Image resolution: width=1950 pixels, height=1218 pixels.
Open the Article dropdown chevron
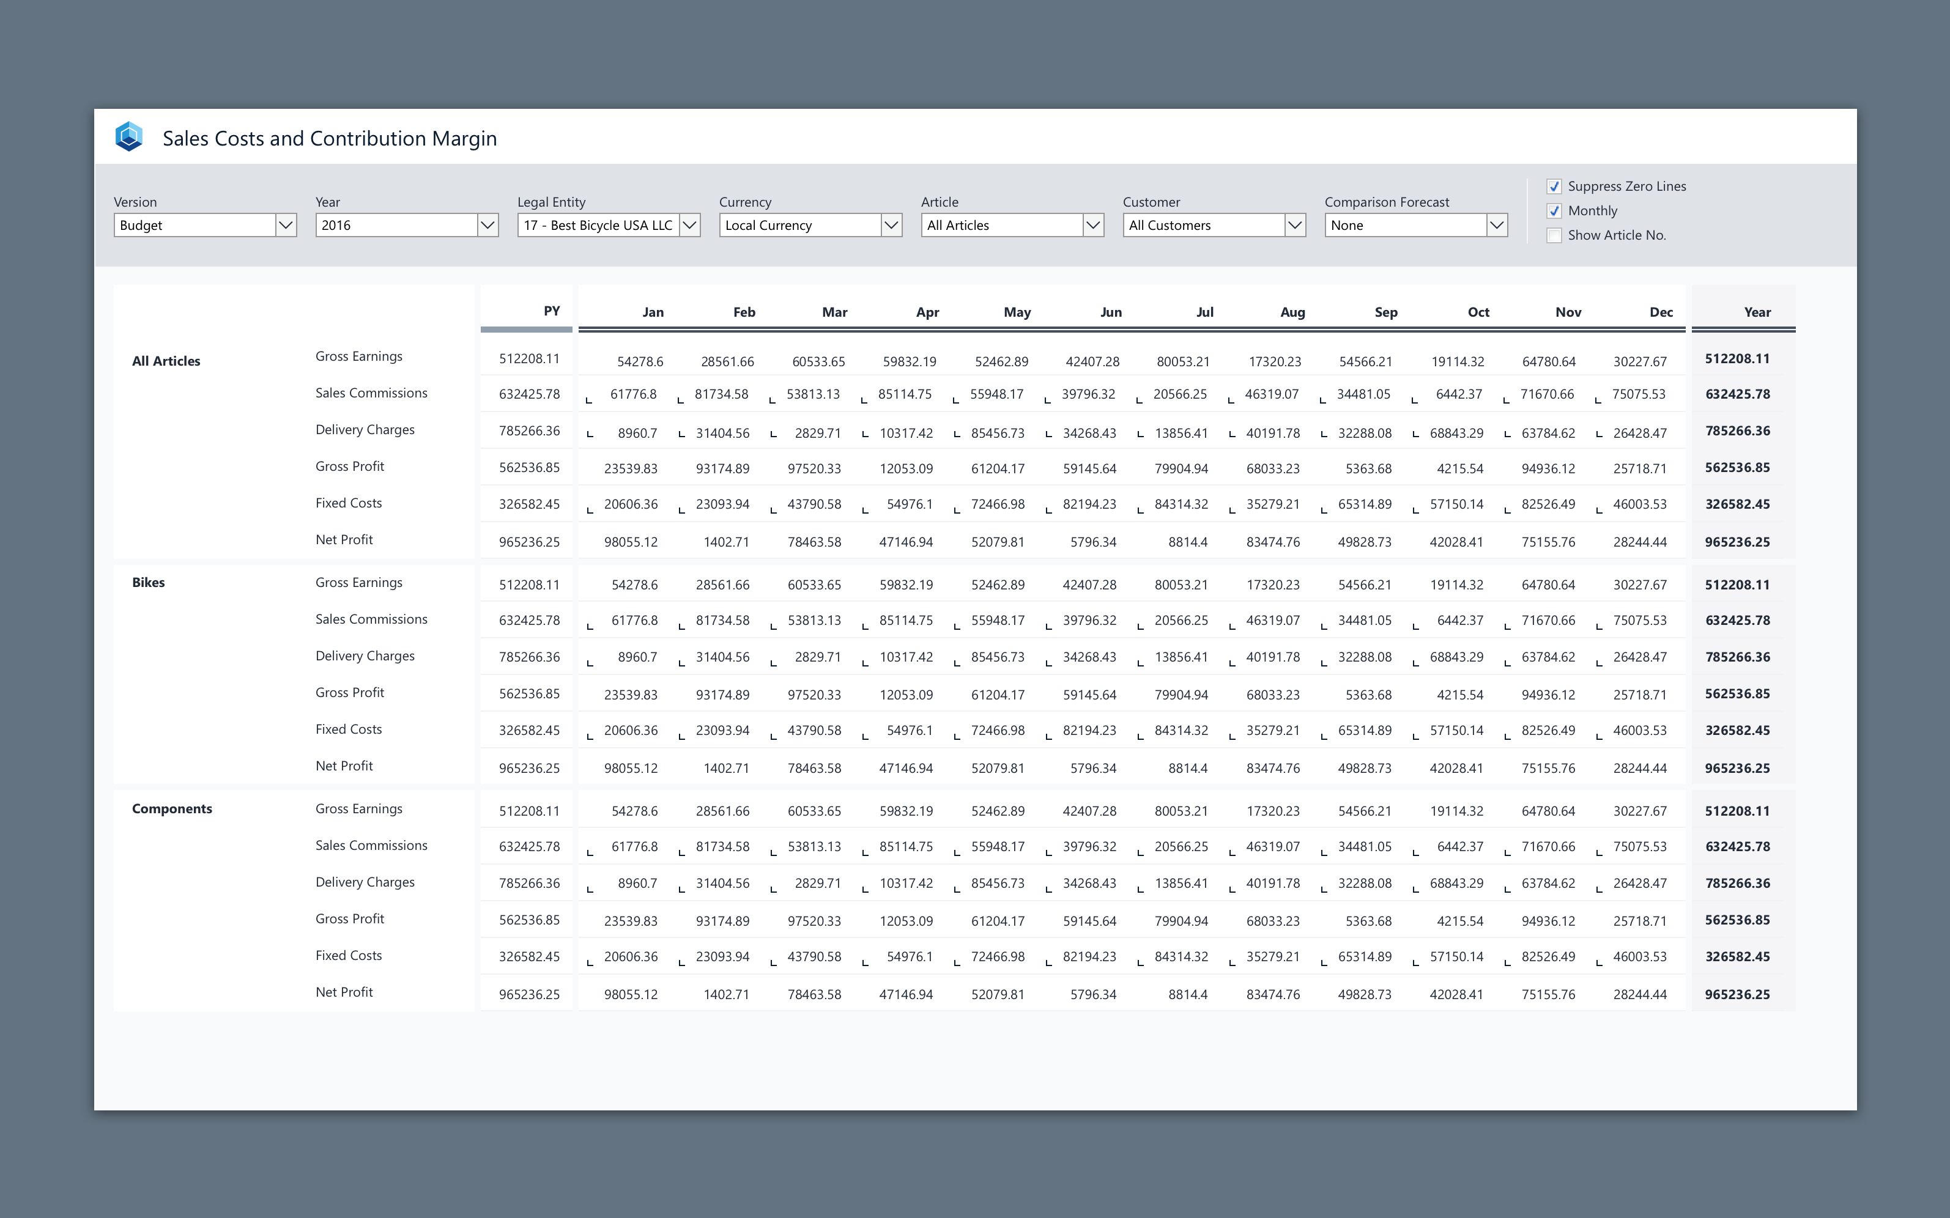point(1092,226)
